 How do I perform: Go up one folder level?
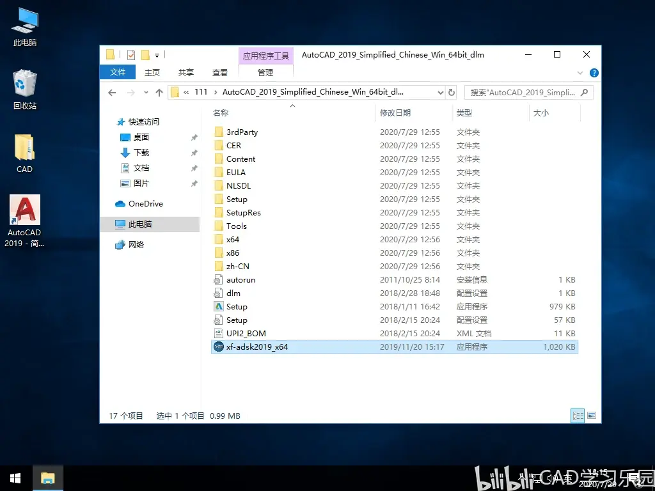point(159,93)
